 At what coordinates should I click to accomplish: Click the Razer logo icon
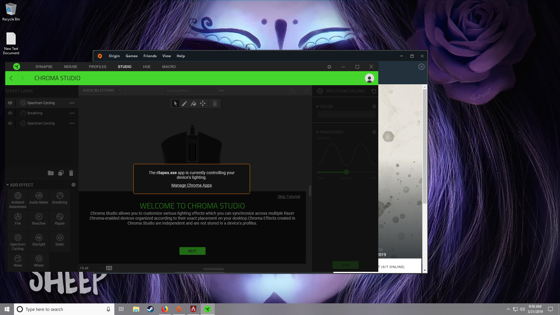pos(17,66)
